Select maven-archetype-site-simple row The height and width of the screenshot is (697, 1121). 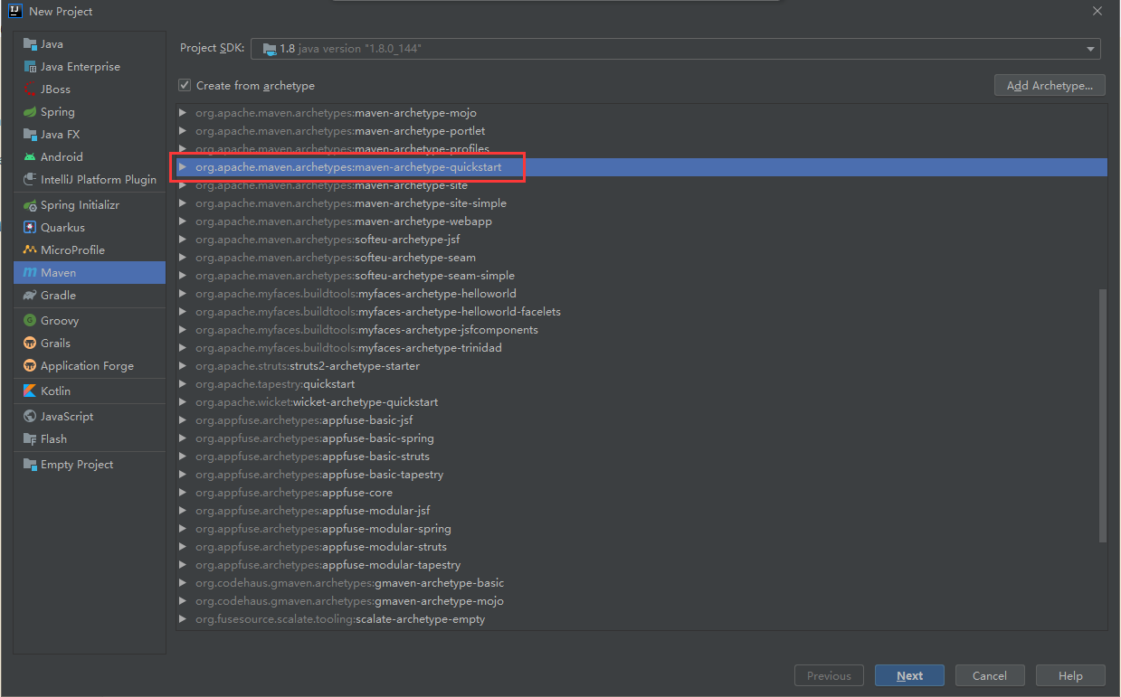pos(641,203)
